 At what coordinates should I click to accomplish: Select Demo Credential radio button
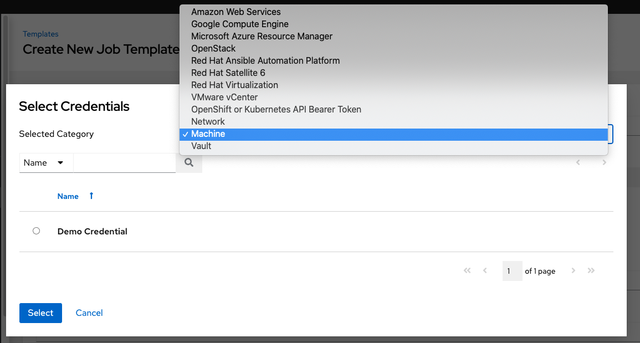(x=37, y=231)
